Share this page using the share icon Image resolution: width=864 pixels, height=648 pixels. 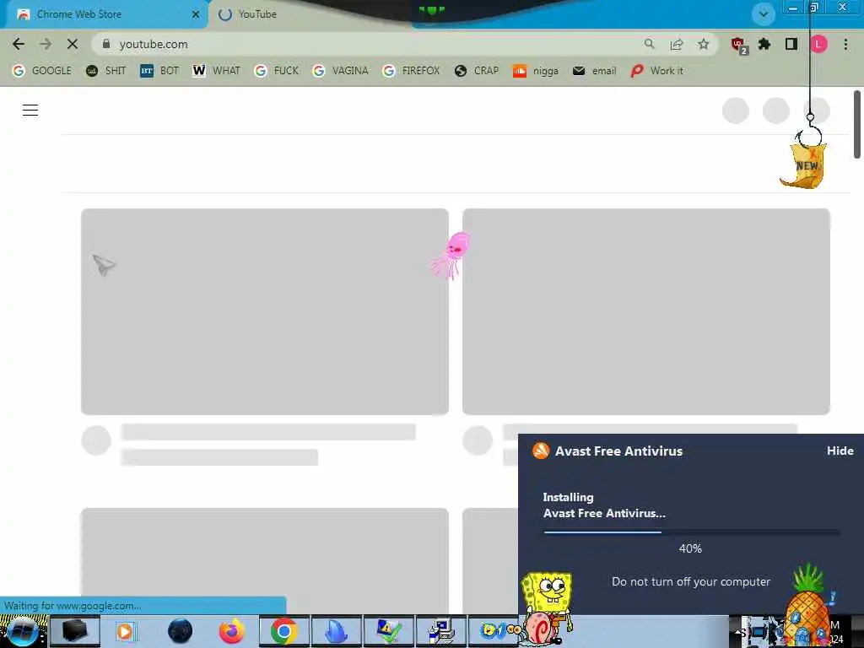pos(677,44)
